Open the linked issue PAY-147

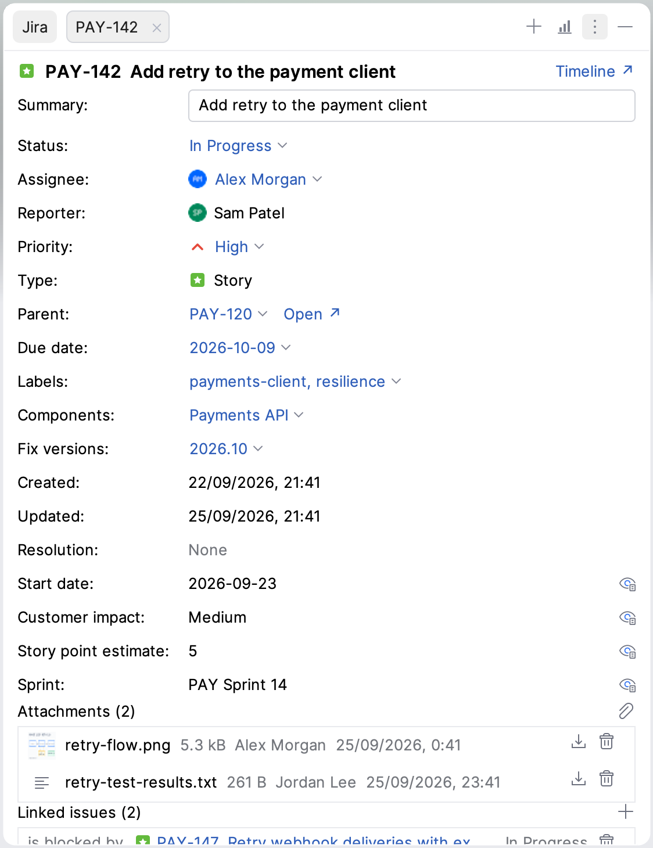pyautogui.click(x=314, y=841)
